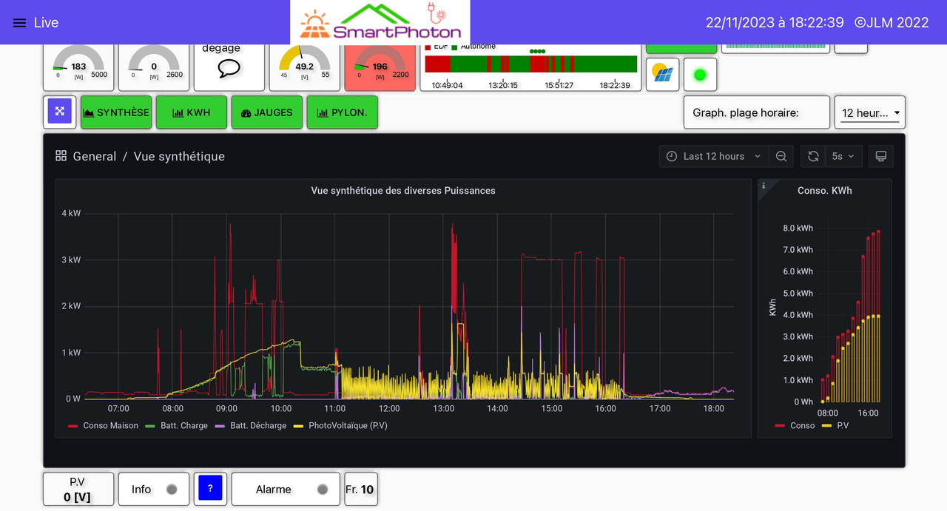The image size is (947, 511).
Task: Click the purple fullscreen expand icon
Action: (60, 112)
